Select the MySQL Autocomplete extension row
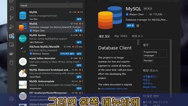The width and height of the screenshot is (188, 106). click(50, 85)
